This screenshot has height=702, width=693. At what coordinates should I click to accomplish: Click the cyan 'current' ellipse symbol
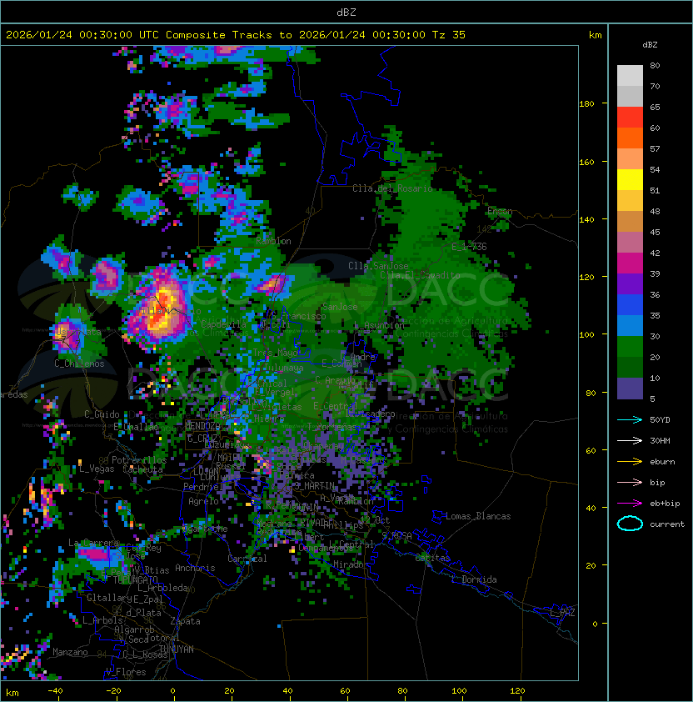630,524
